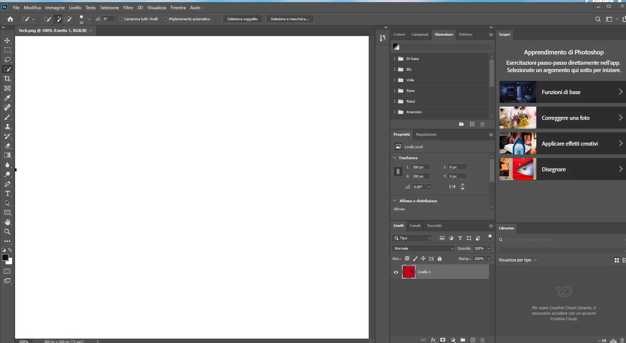Open Applicare effetti creativi tutorial
The height and width of the screenshot is (343, 626).
[562, 143]
